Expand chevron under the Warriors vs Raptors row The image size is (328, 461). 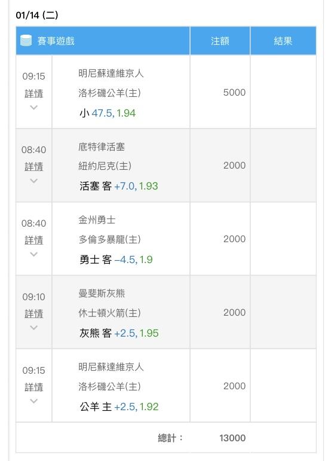(34, 254)
